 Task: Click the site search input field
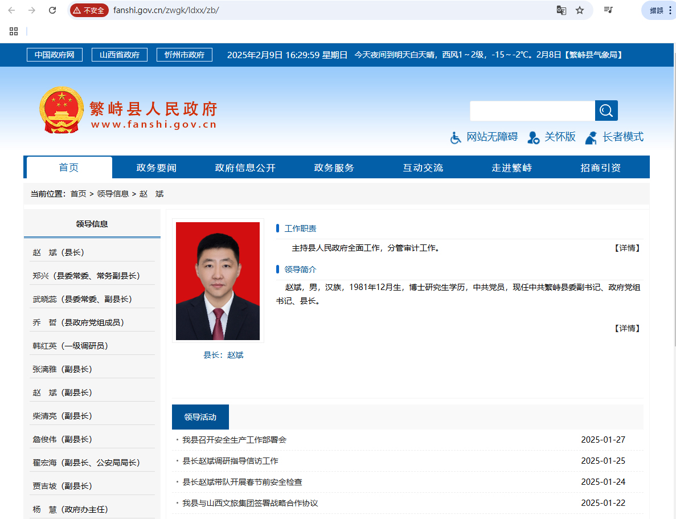(532, 111)
